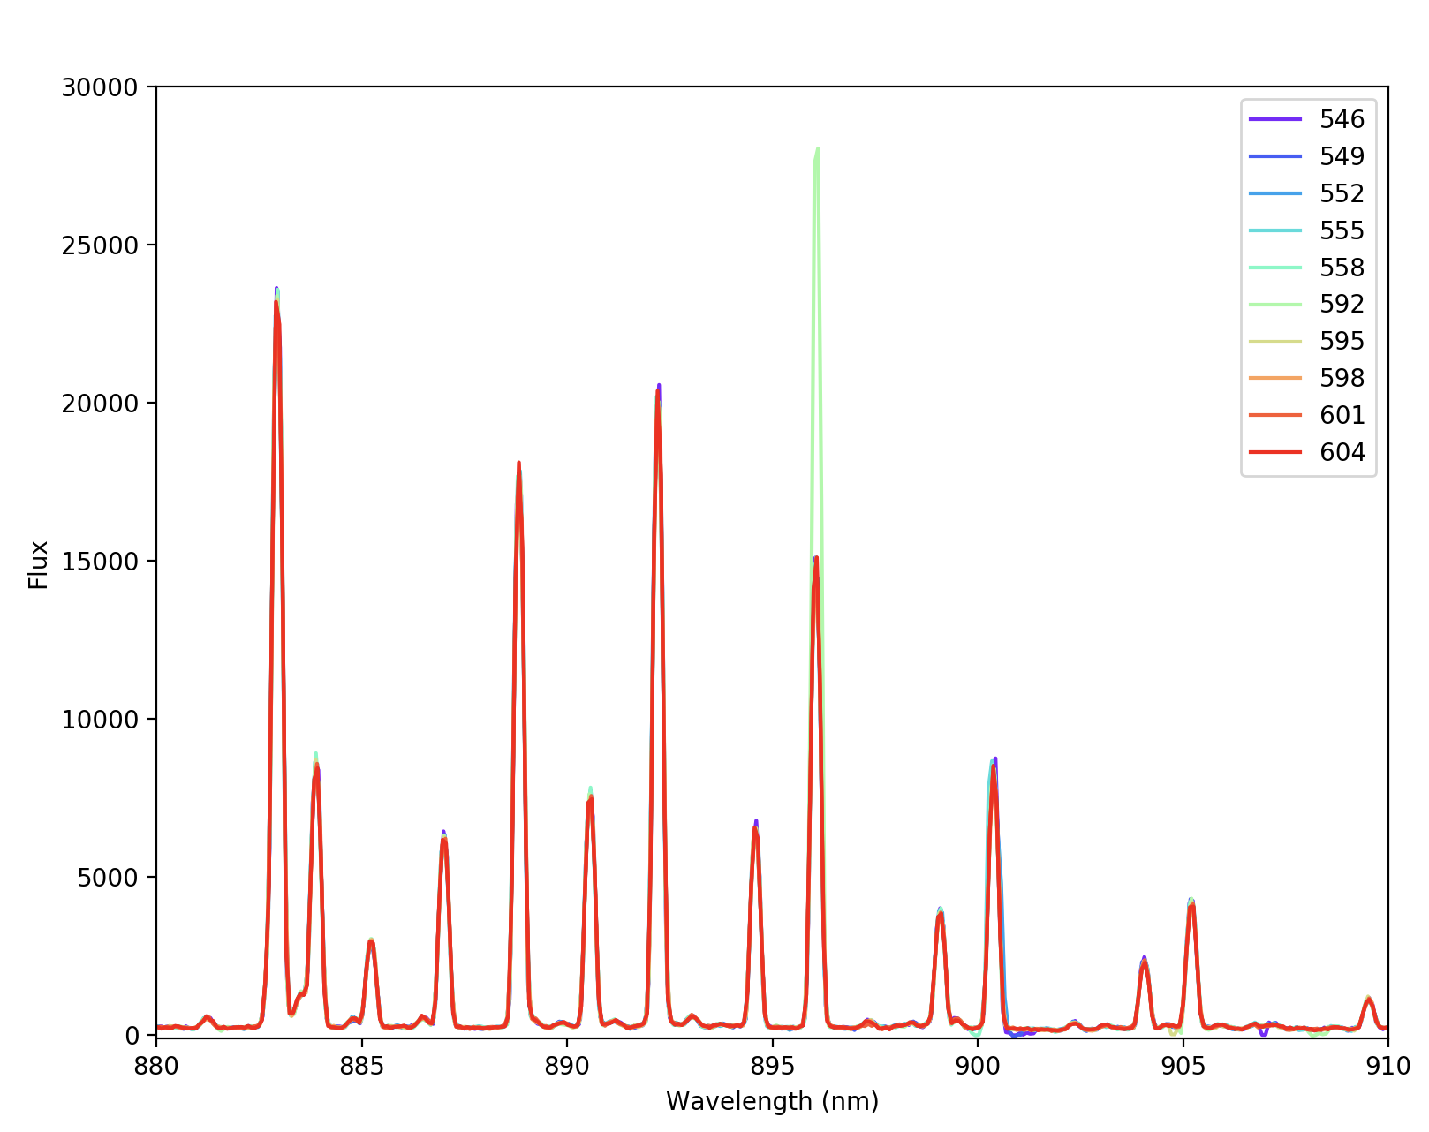Viewport: 1429px width, 1132px height.
Task: Click the 598 orange legend line
Action: [x=1274, y=378]
